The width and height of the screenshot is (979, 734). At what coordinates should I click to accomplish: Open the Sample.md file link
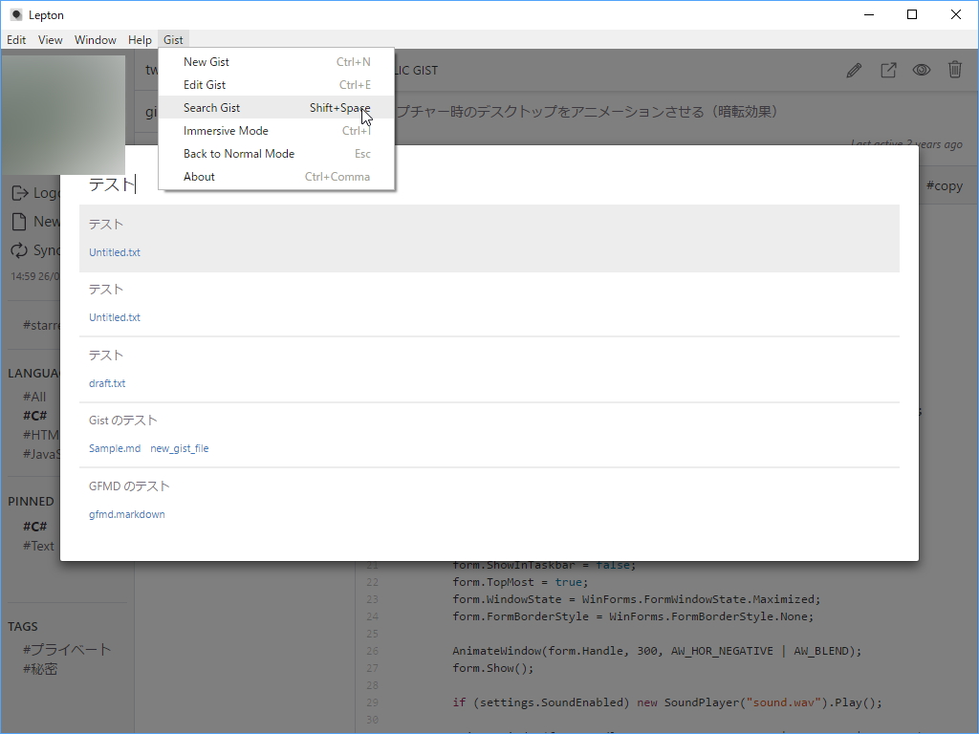pos(115,448)
